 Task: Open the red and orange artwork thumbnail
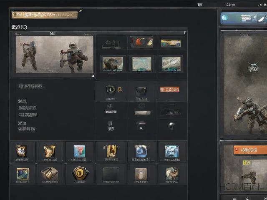[142, 42]
